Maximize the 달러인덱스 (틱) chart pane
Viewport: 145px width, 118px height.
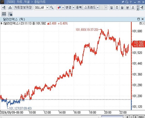(x=139, y=19)
